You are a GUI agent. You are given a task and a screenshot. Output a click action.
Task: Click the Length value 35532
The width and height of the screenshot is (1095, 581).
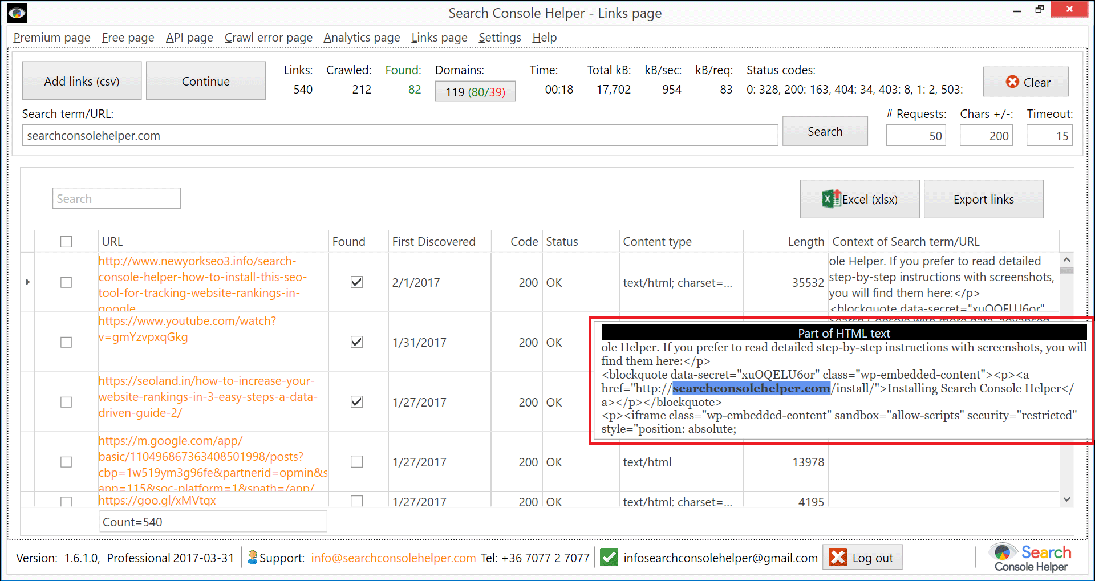tap(808, 283)
